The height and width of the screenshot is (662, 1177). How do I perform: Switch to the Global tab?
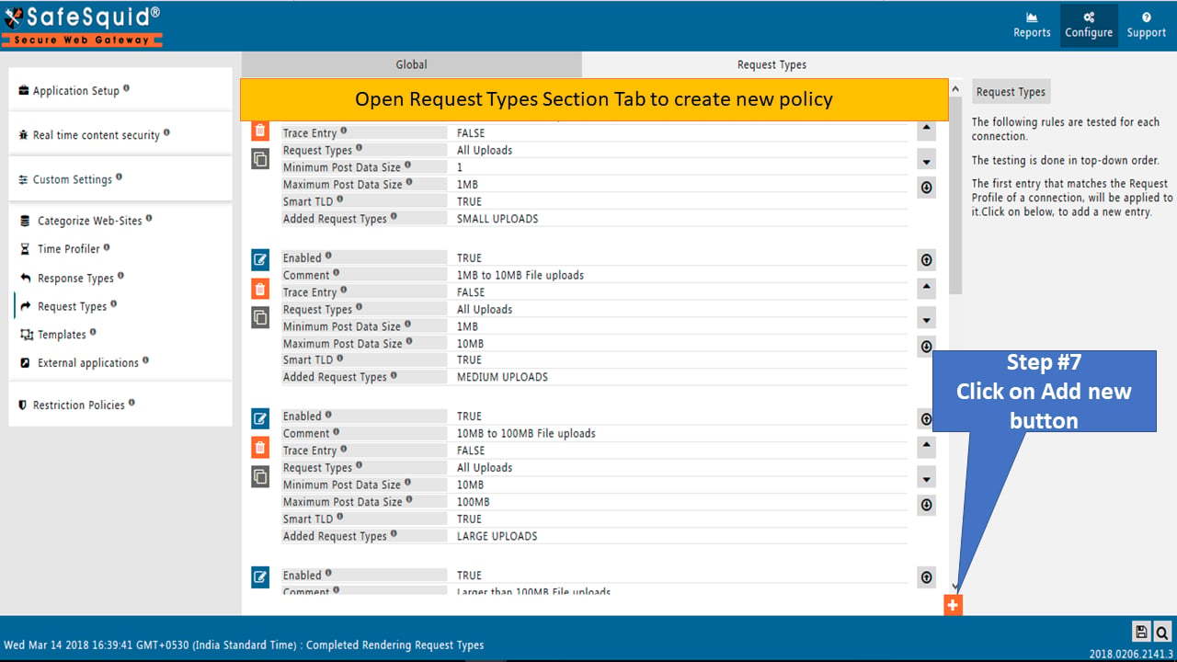coord(412,64)
